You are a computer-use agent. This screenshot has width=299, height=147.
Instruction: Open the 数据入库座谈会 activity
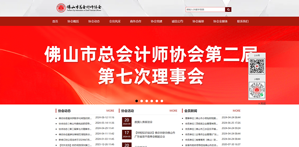pyautogui.click(x=144, y=122)
